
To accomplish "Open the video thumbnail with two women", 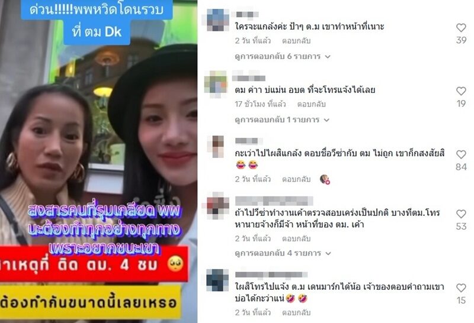I will pos(98,161).
